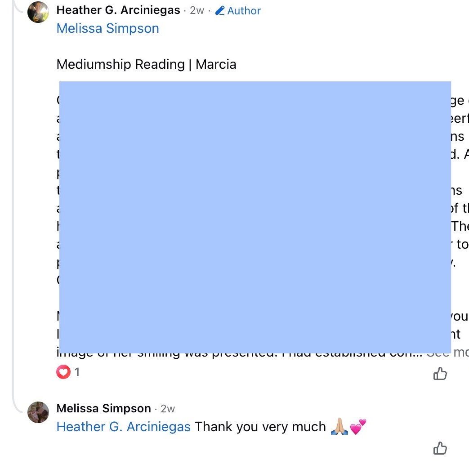Click the 2w timestamp on Melissa's reply

(168, 409)
